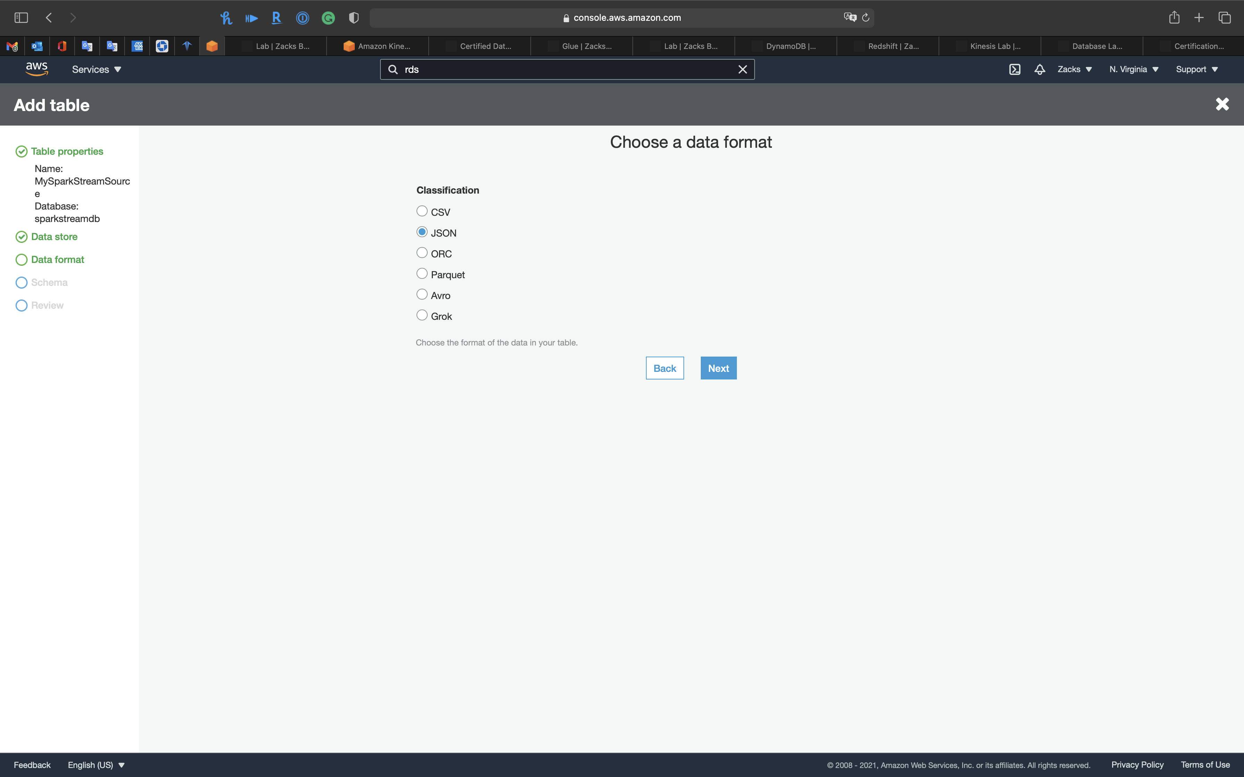Reload the page in address bar

[866, 18]
